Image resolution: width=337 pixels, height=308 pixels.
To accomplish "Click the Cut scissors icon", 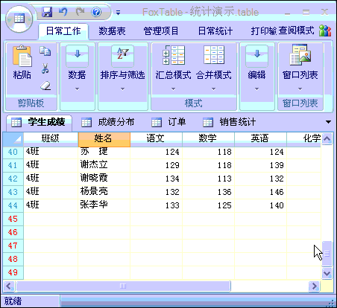I will 45,68.
